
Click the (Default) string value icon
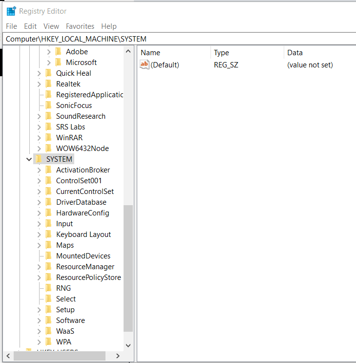point(145,64)
